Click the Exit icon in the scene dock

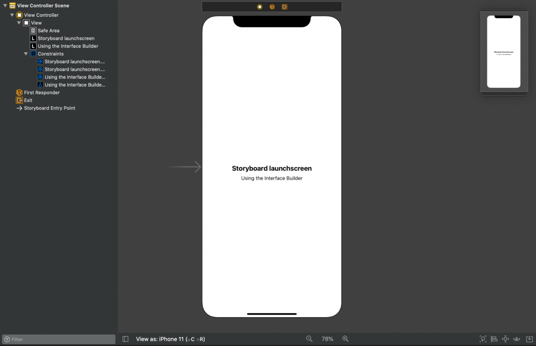click(284, 7)
